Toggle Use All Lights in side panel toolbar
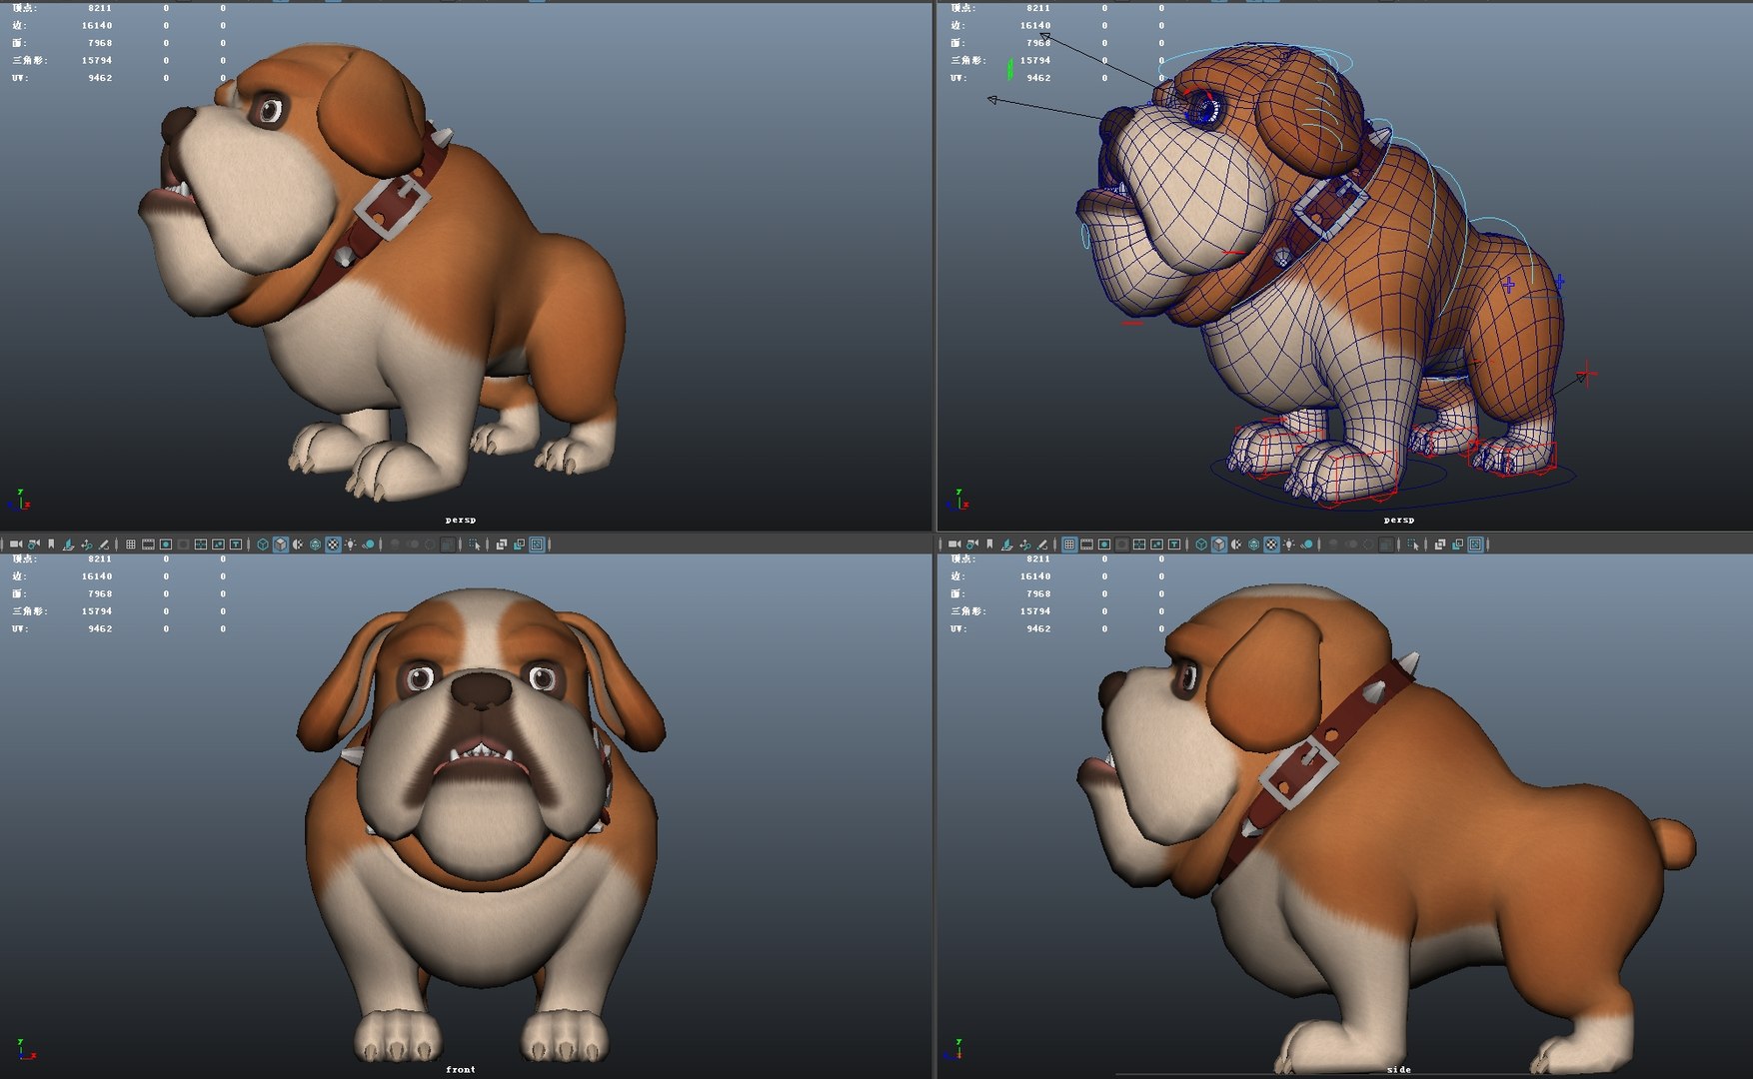Image resolution: width=1753 pixels, height=1079 pixels. [x=1289, y=544]
